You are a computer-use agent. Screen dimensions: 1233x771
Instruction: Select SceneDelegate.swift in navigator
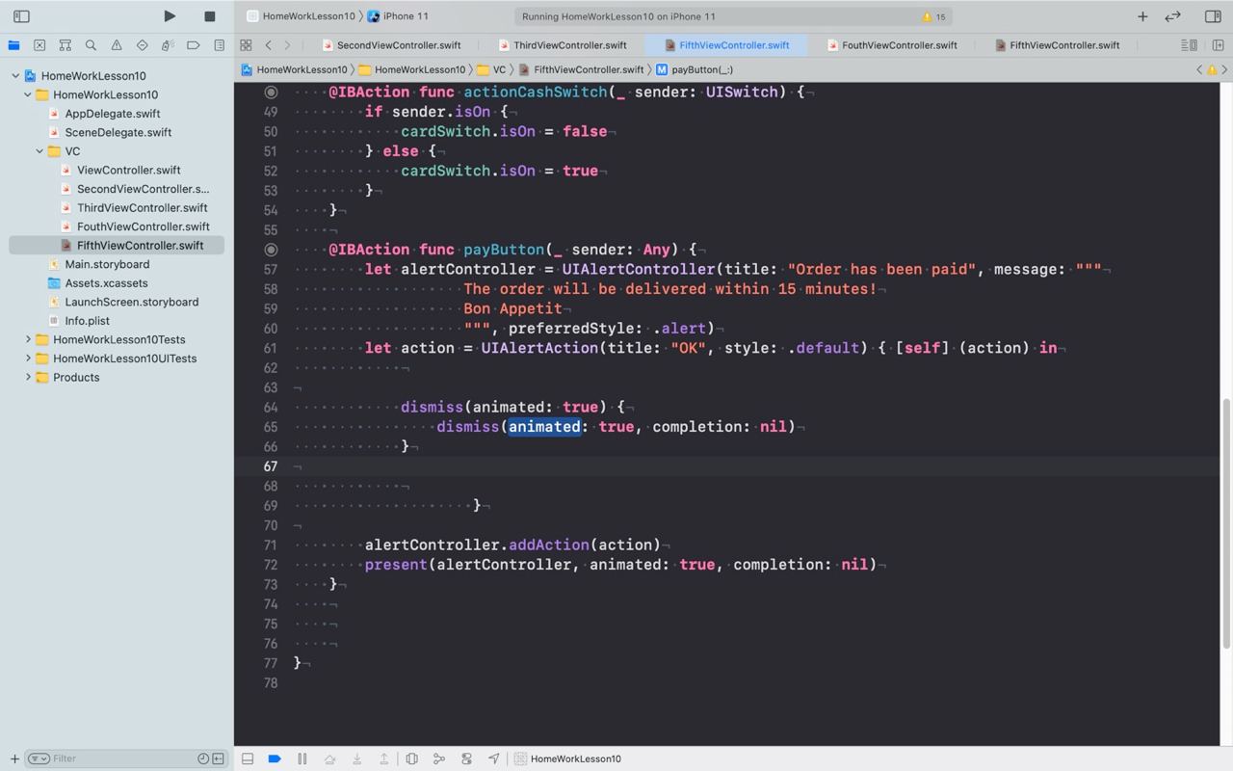[118, 132]
